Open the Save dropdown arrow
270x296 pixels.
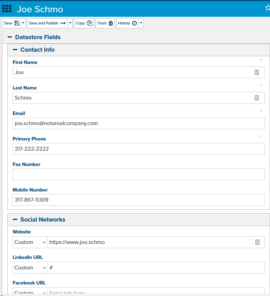click(23, 23)
